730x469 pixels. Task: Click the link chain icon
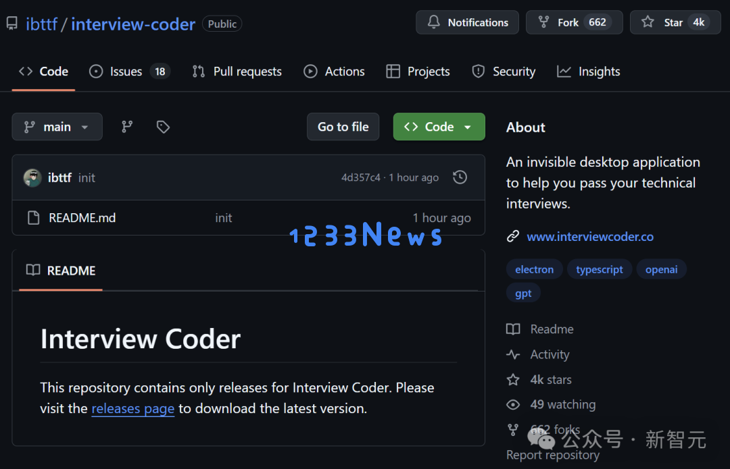point(513,236)
